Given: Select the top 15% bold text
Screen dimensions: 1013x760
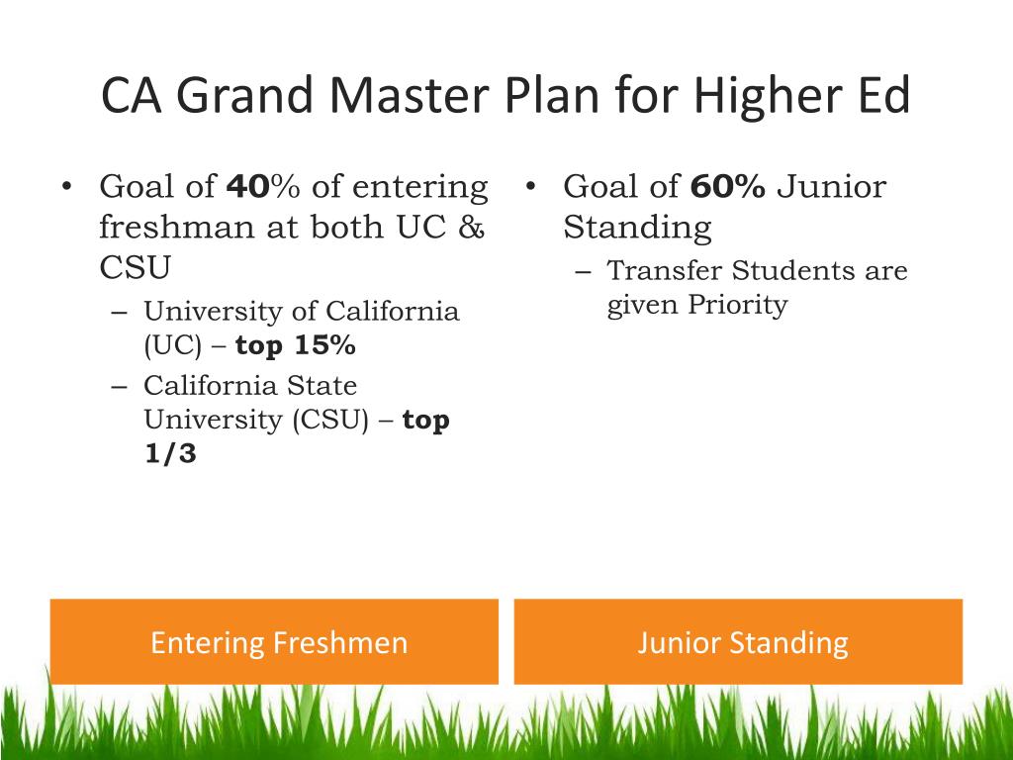Looking at the screenshot, I should click(295, 345).
